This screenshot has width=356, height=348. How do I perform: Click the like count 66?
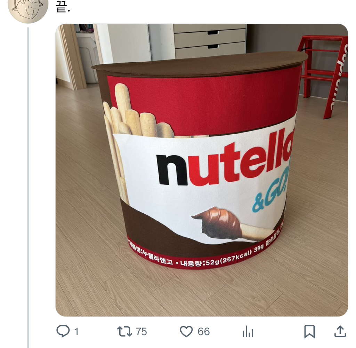203,332
